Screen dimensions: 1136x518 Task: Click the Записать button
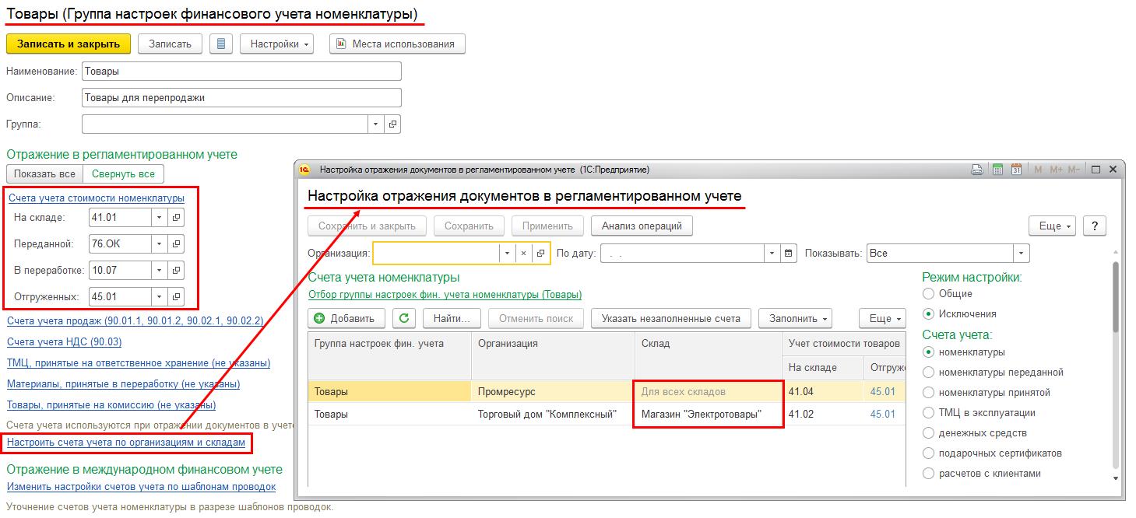[x=170, y=44]
